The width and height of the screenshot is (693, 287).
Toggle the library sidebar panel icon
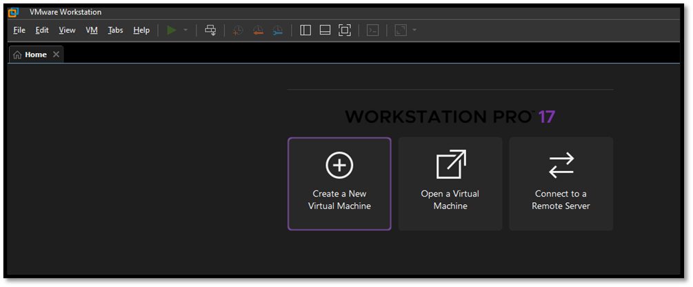coord(305,30)
